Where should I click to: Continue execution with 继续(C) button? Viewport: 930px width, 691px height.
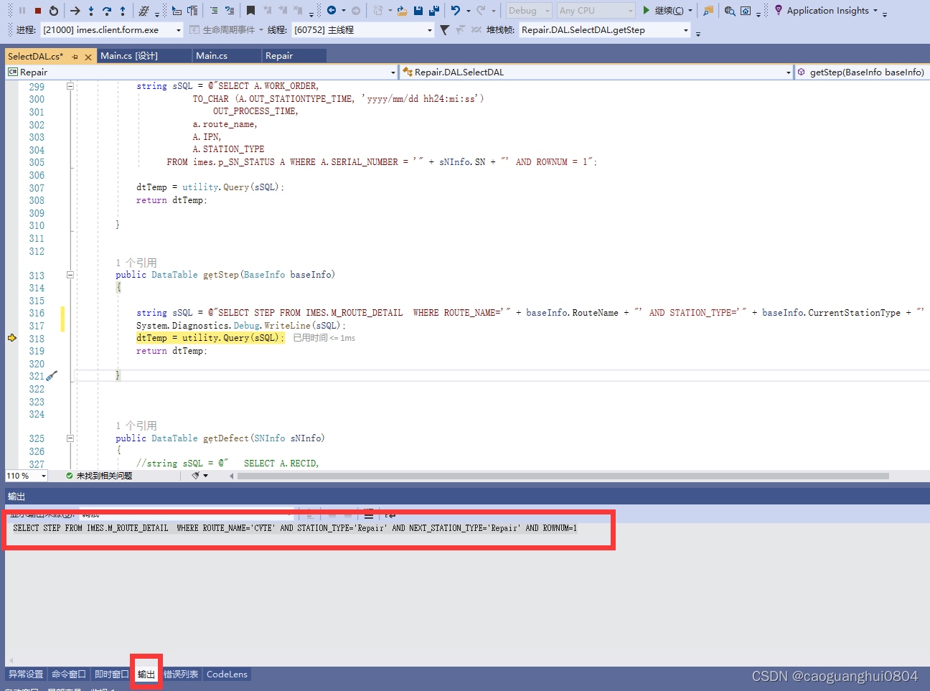click(x=662, y=11)
